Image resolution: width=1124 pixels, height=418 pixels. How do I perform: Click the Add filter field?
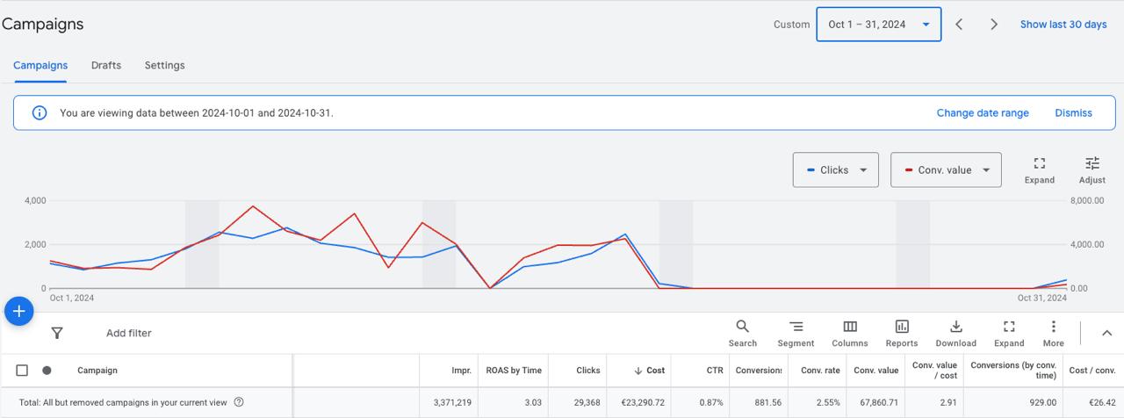tap(129, 334)
